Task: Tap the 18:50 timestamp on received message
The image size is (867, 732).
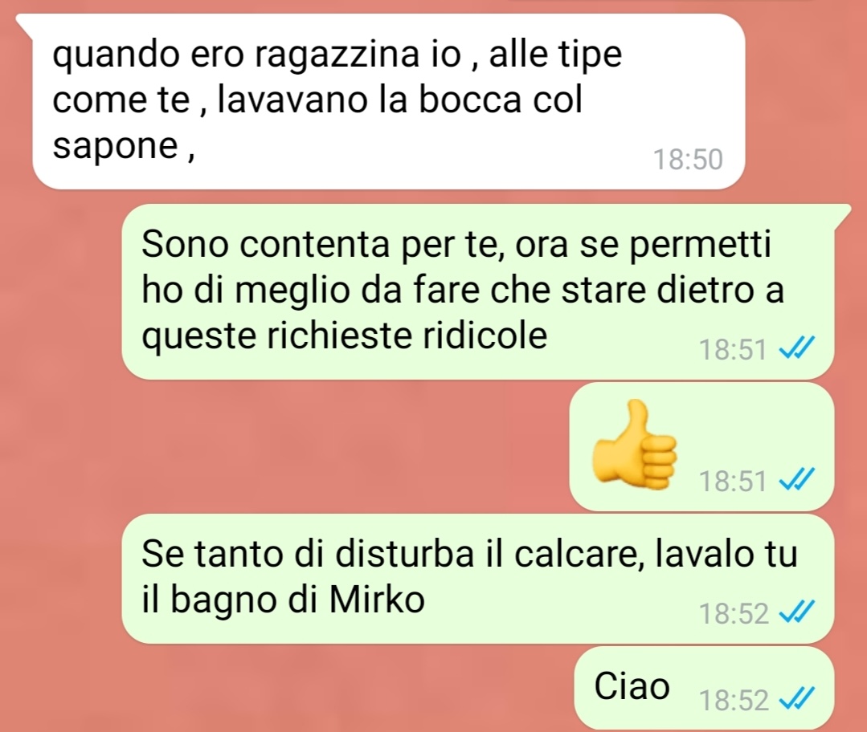Action: [x=688, y=160]
